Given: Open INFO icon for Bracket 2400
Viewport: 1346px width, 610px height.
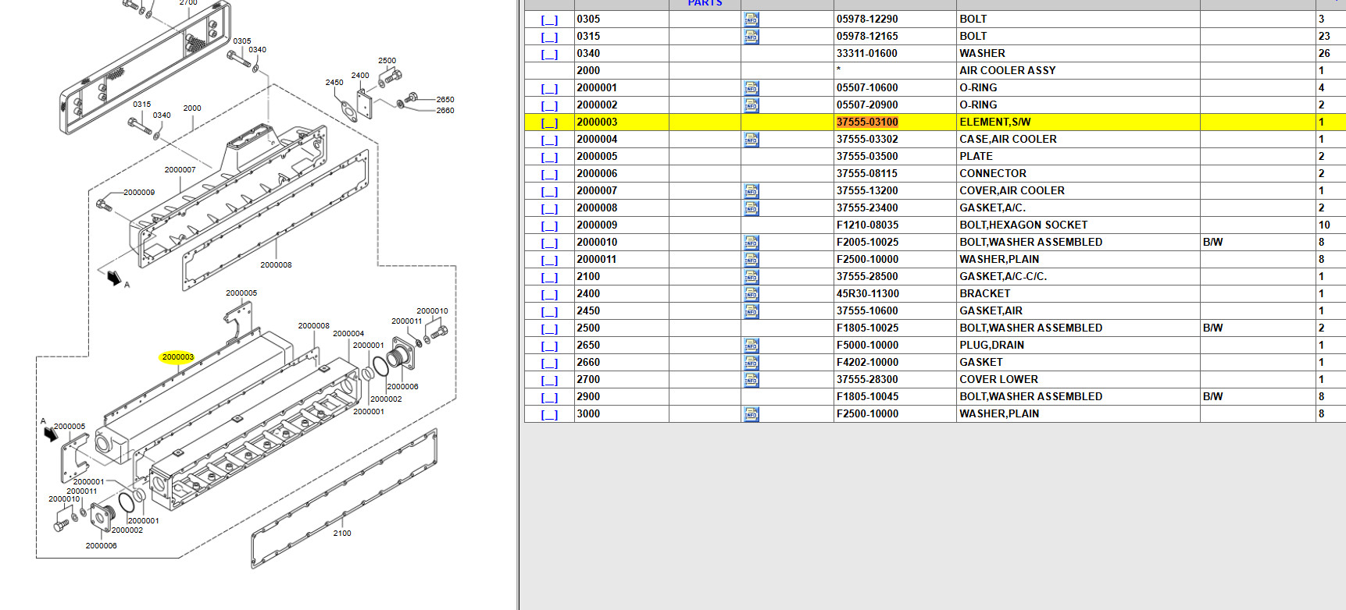Looking at the screenshot, I should pyautogui.click(x=751, y=294).
